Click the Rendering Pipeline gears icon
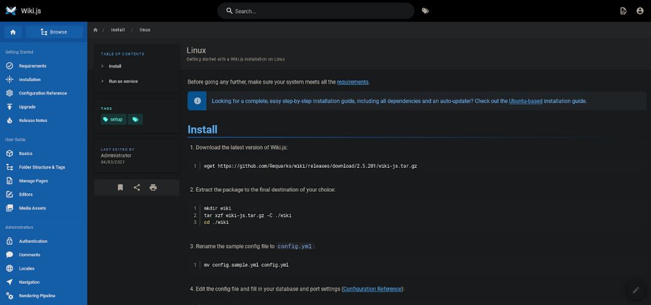This screenshot has height=305, width=651. click(10, 296)
